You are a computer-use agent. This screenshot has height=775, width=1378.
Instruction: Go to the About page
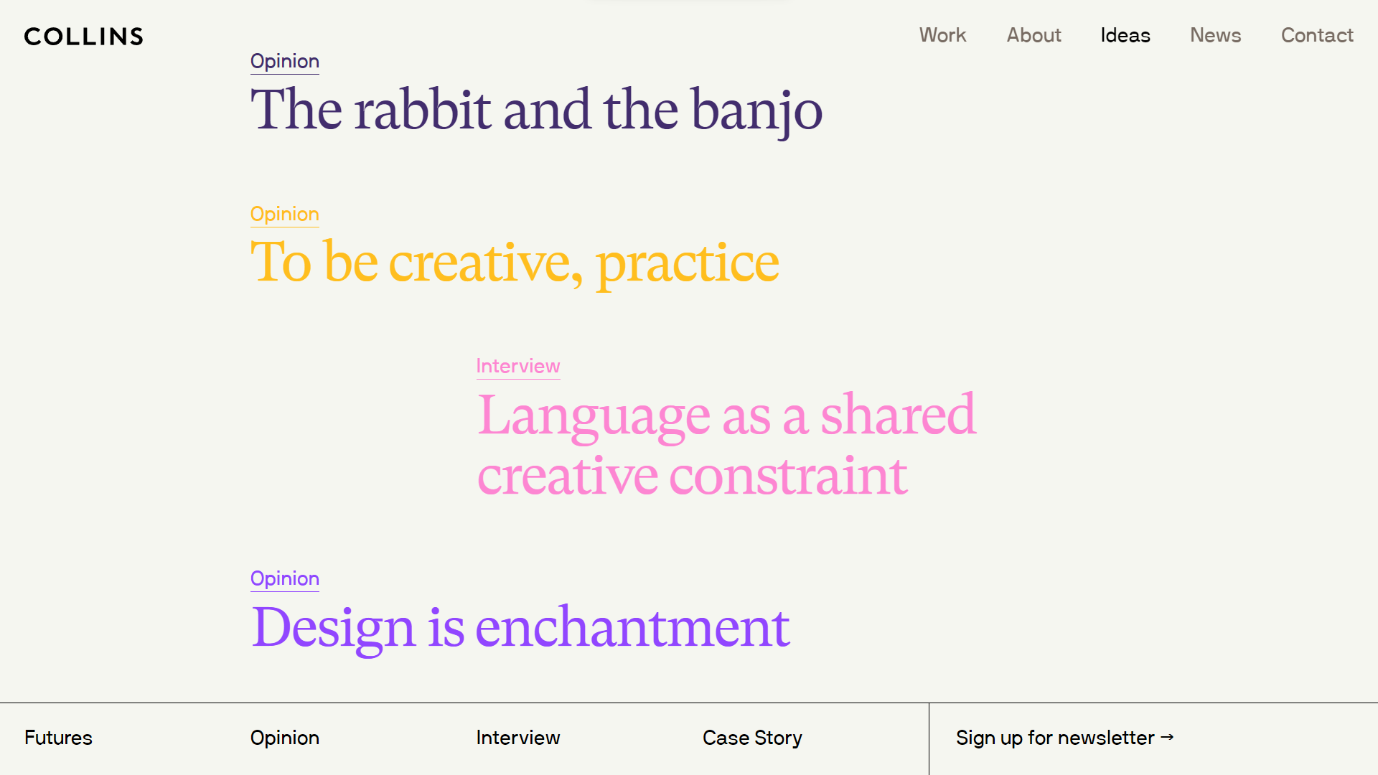1033,35
